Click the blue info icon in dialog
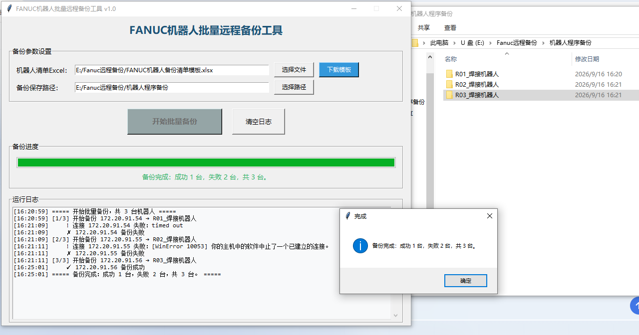Screen dimensions: 639x335 pyautogui.click(x=360, y=246)
